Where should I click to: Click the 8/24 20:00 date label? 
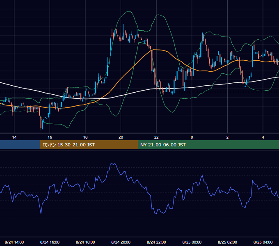121,242
